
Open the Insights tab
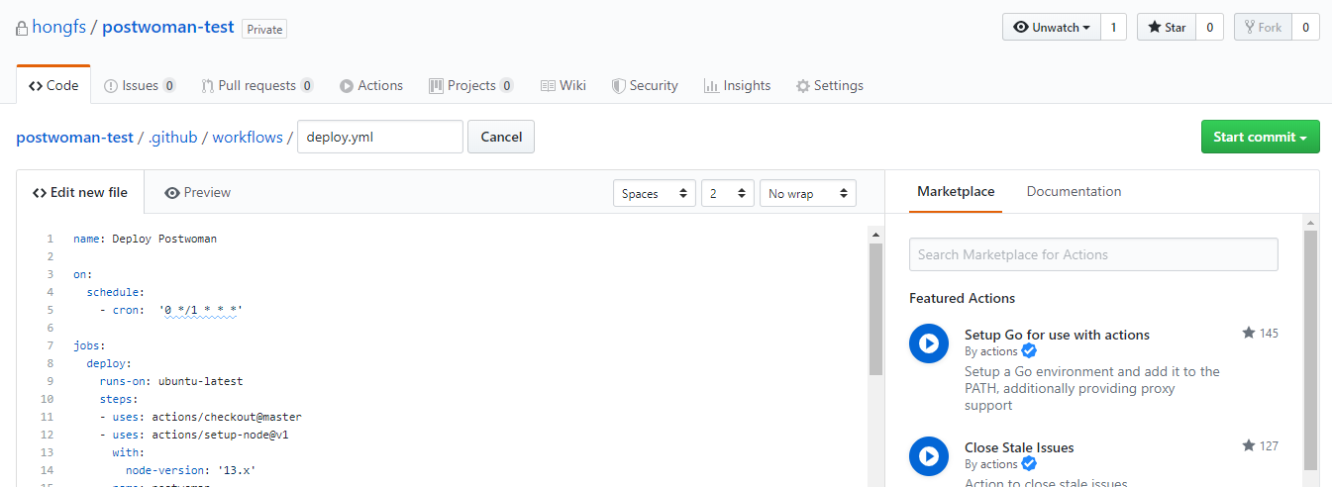pos(737,85)
